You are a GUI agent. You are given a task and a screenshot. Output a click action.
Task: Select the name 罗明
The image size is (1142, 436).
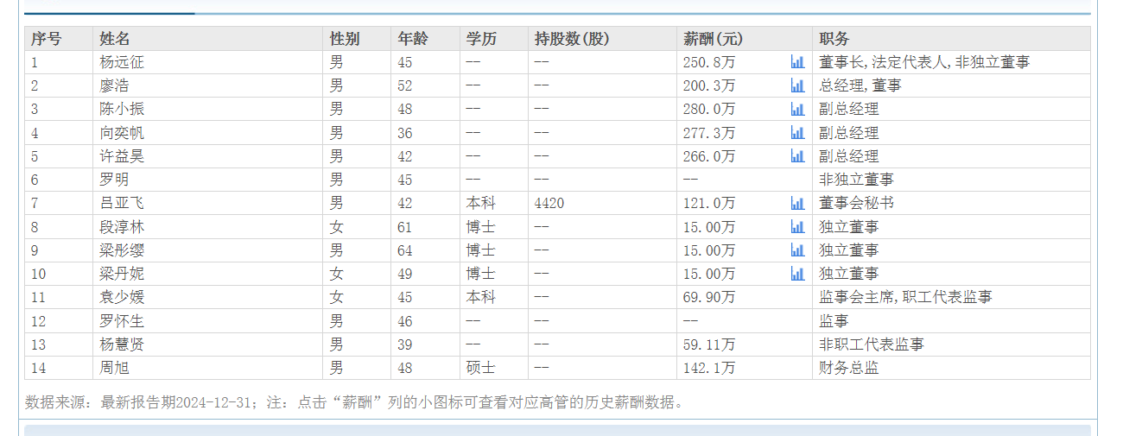click(114, 180)
